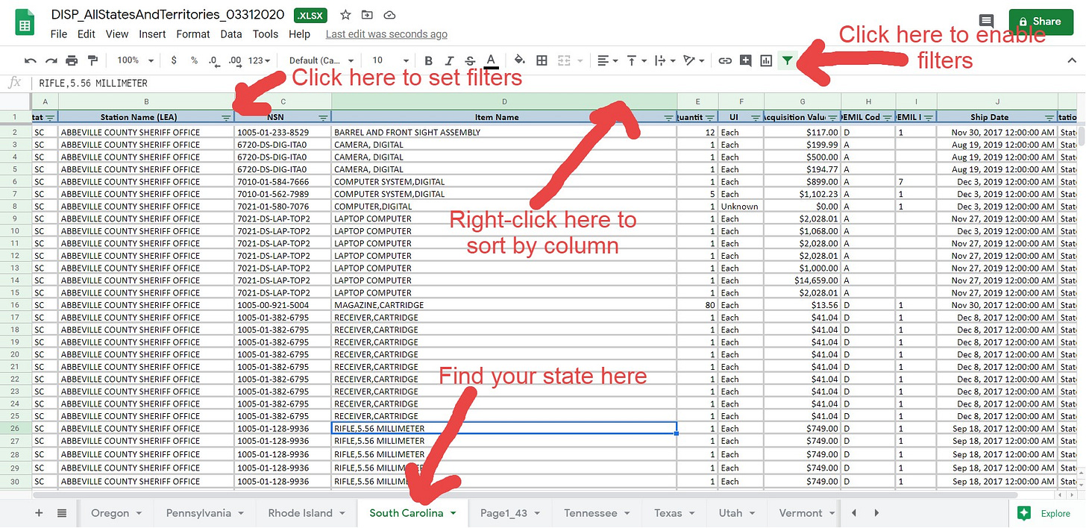Open the NSN column filter

[x=323, y=118]
